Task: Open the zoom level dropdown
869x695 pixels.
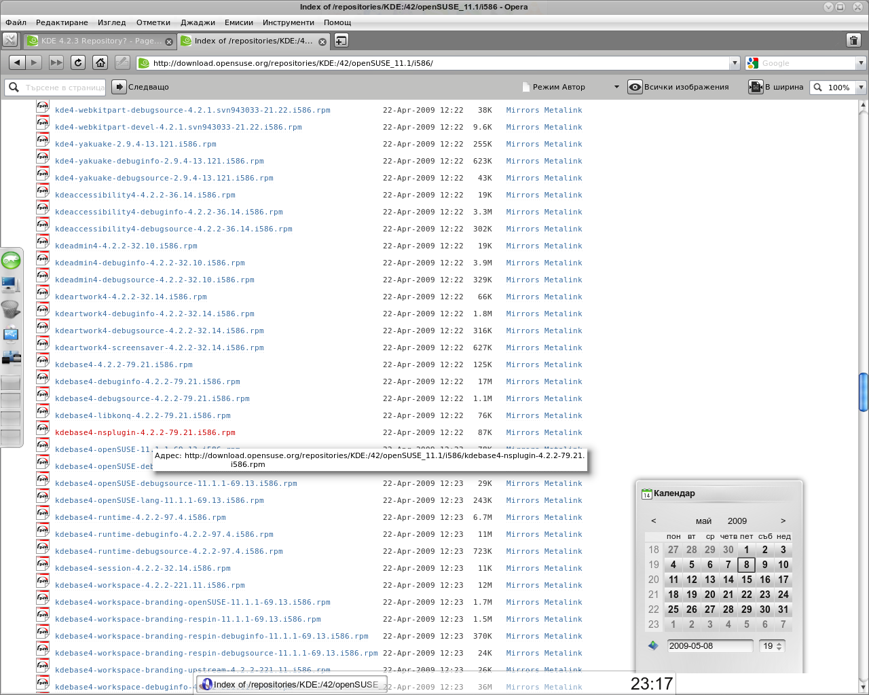Action: pos(861,87)
